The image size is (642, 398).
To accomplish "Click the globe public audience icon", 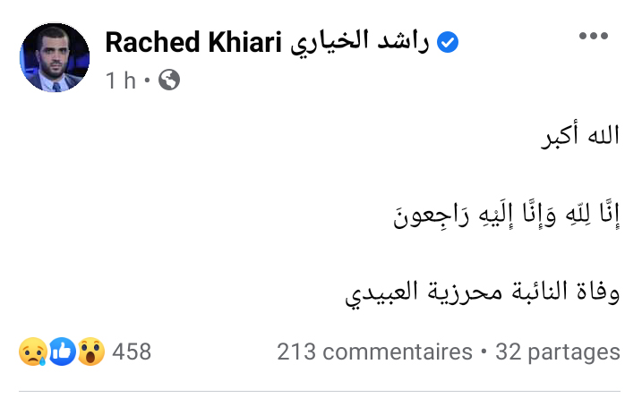I will point(168,80).
